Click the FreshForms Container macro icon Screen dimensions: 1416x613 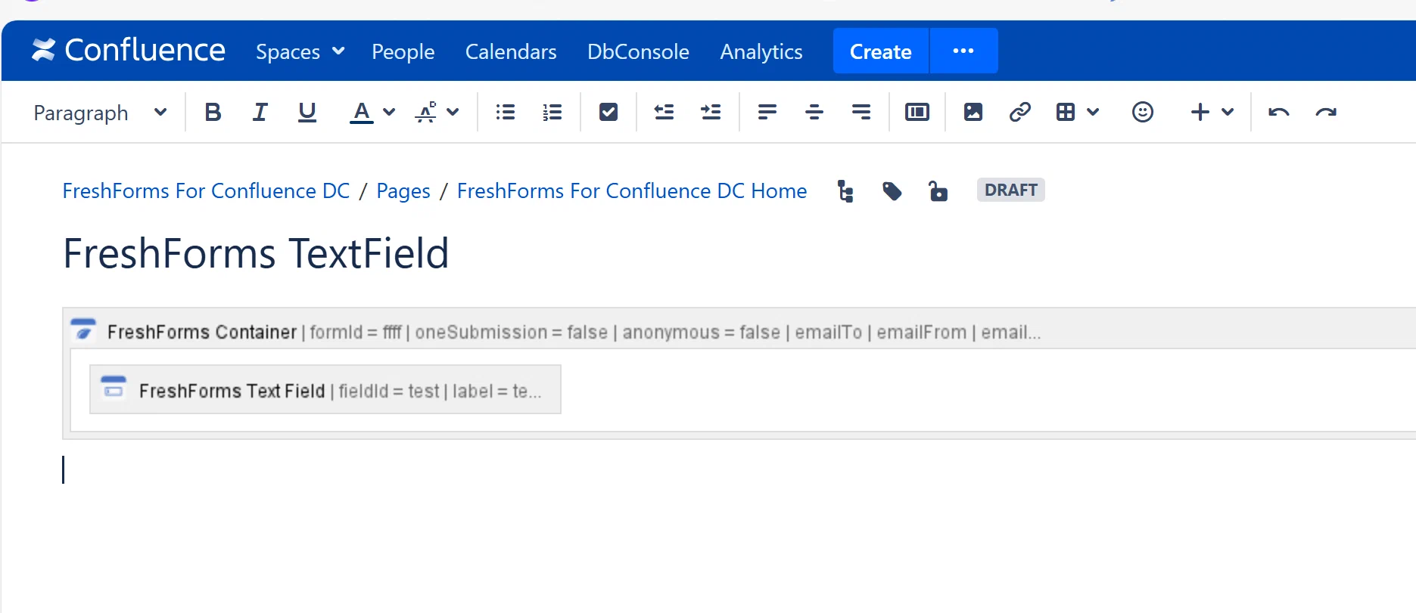point(83,330)
